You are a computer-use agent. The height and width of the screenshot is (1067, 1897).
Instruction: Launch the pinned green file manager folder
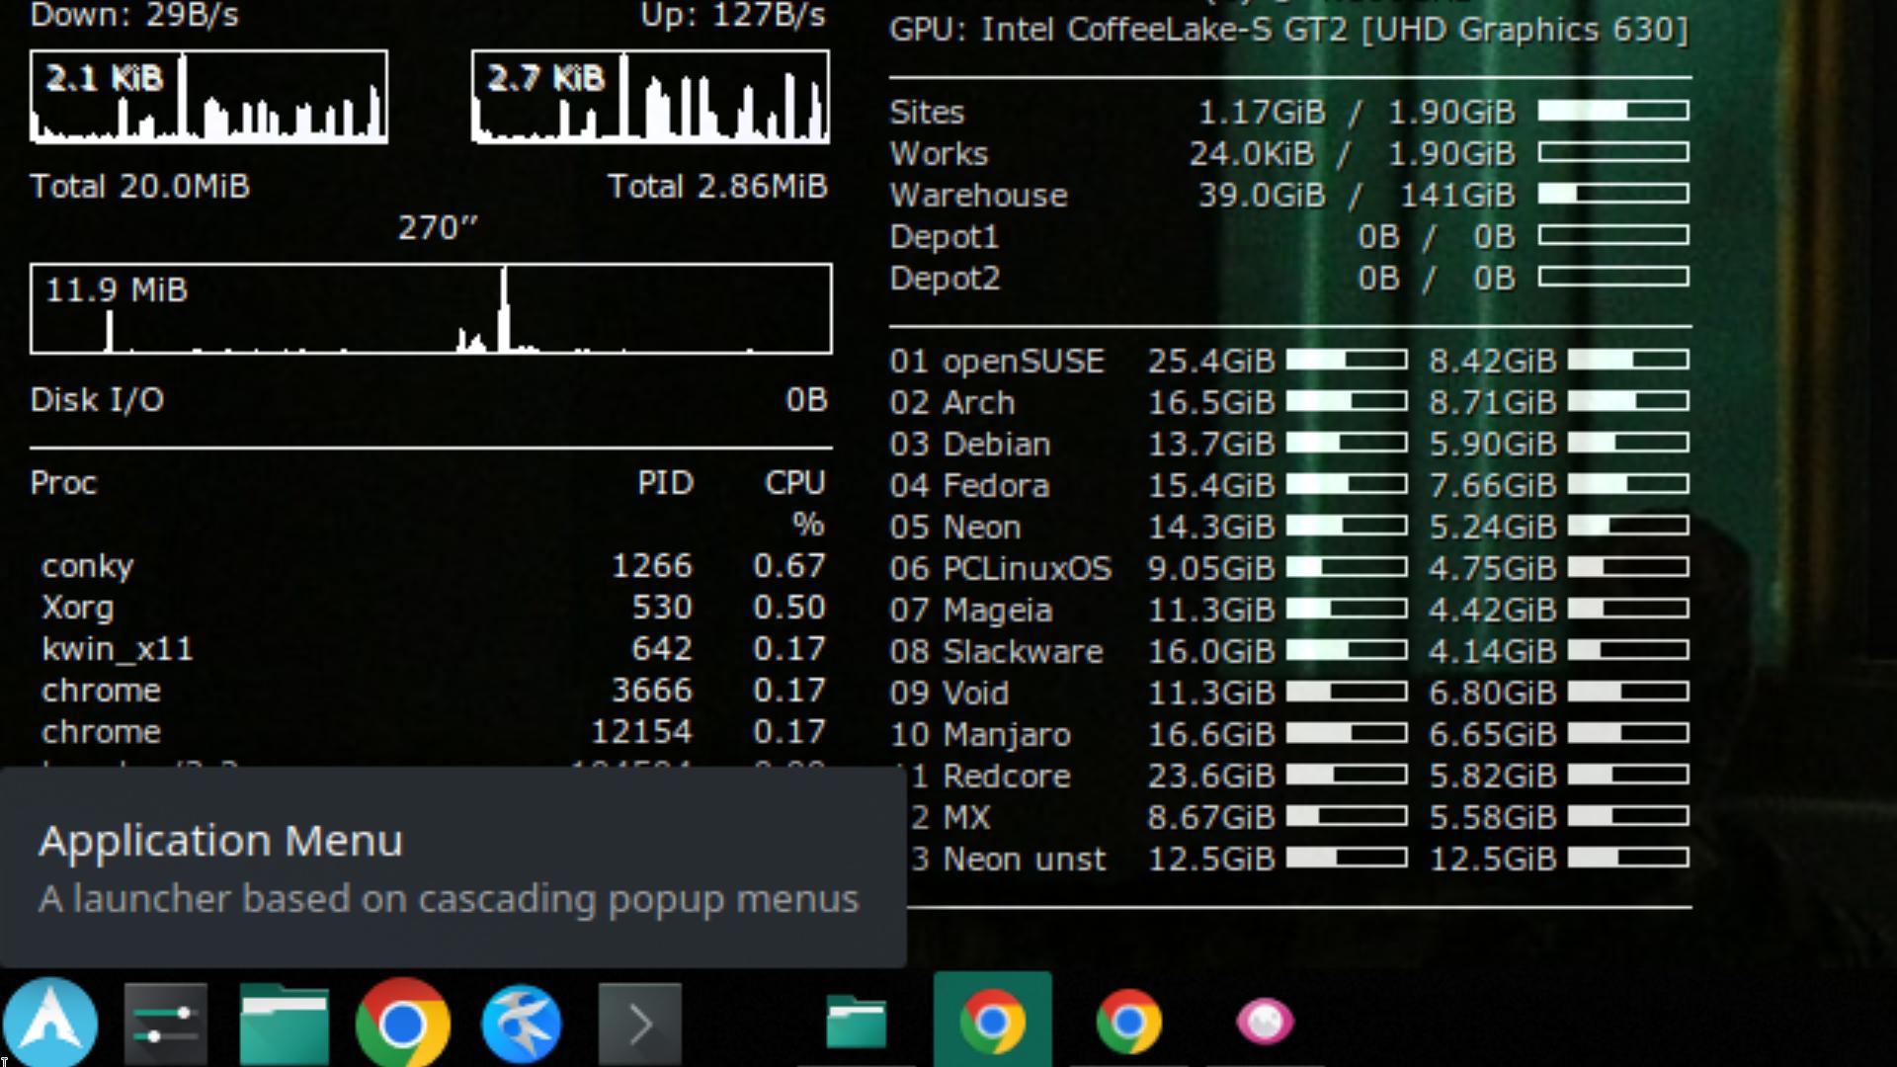coord(284,1025)
